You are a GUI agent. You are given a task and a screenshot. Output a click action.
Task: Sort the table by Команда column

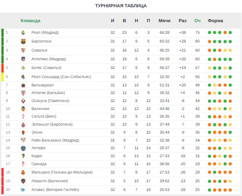click(30, 21)
